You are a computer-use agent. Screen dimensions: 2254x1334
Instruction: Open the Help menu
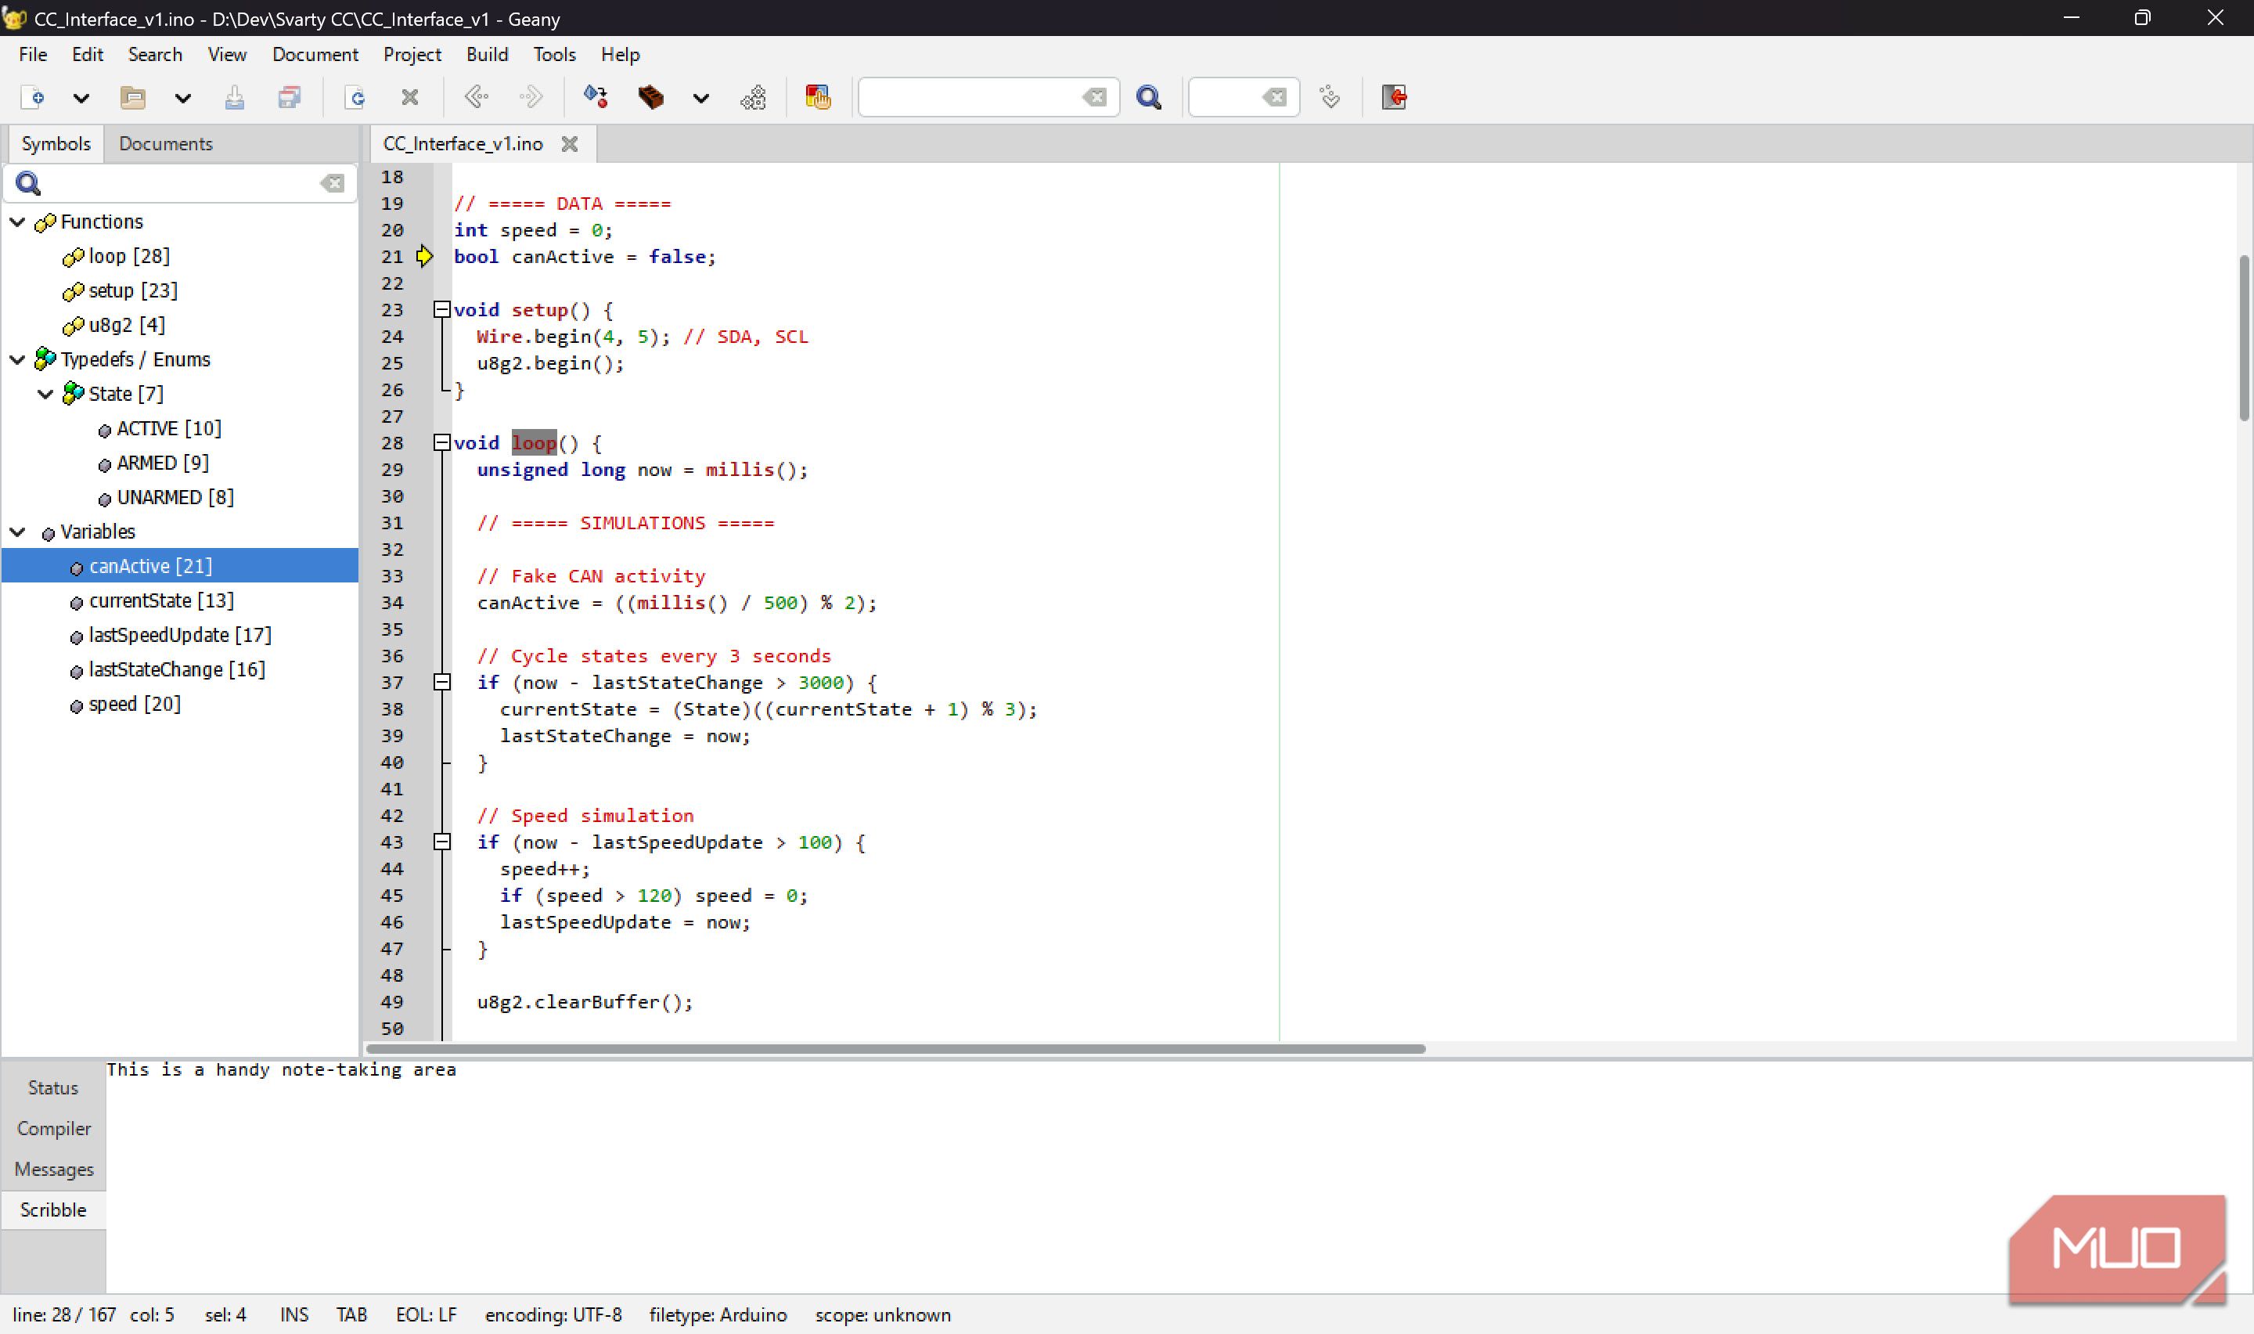click(620, 54)
